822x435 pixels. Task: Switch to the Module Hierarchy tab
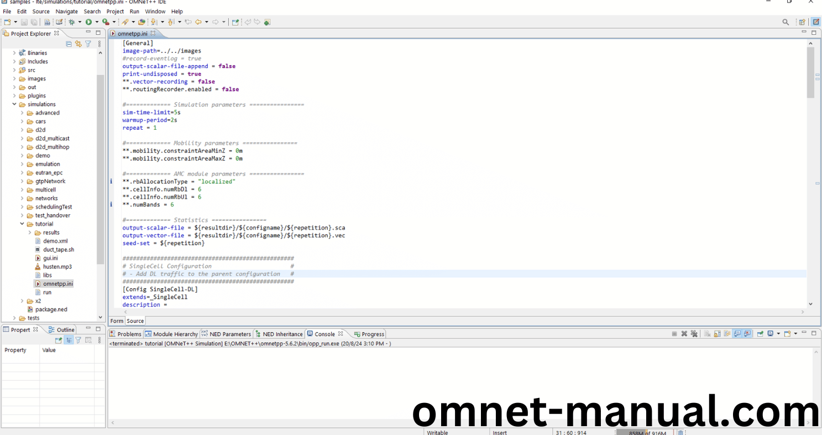tap(171, 334)
